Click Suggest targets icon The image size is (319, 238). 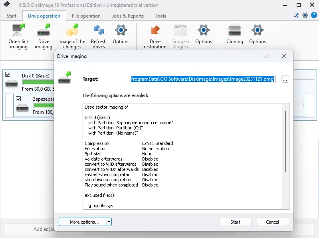180,30
